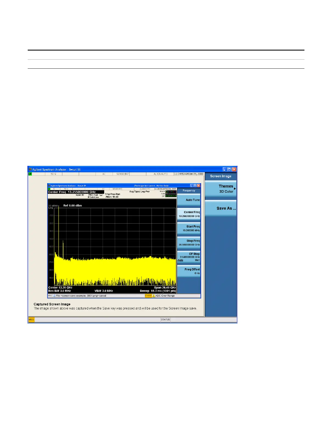336x435 pixels.
Task: Click the Save As ... softkey
Action: point(220,208)
